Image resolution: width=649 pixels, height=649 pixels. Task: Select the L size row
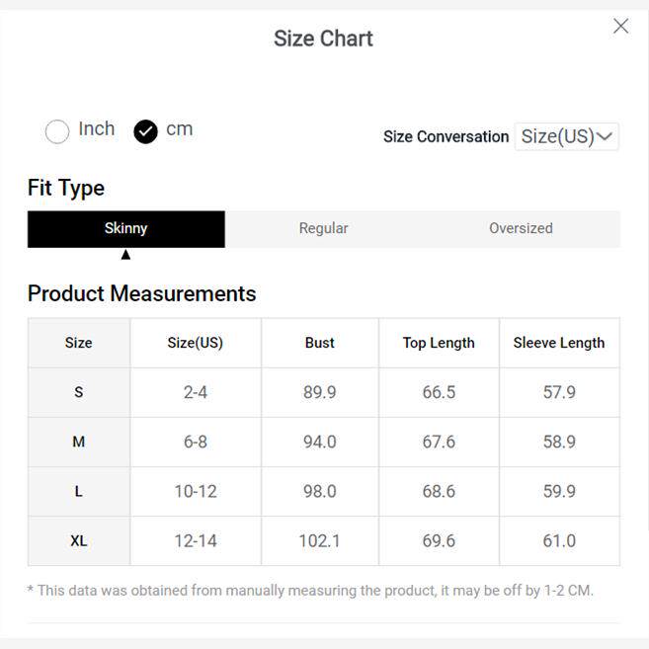point(78,491)
